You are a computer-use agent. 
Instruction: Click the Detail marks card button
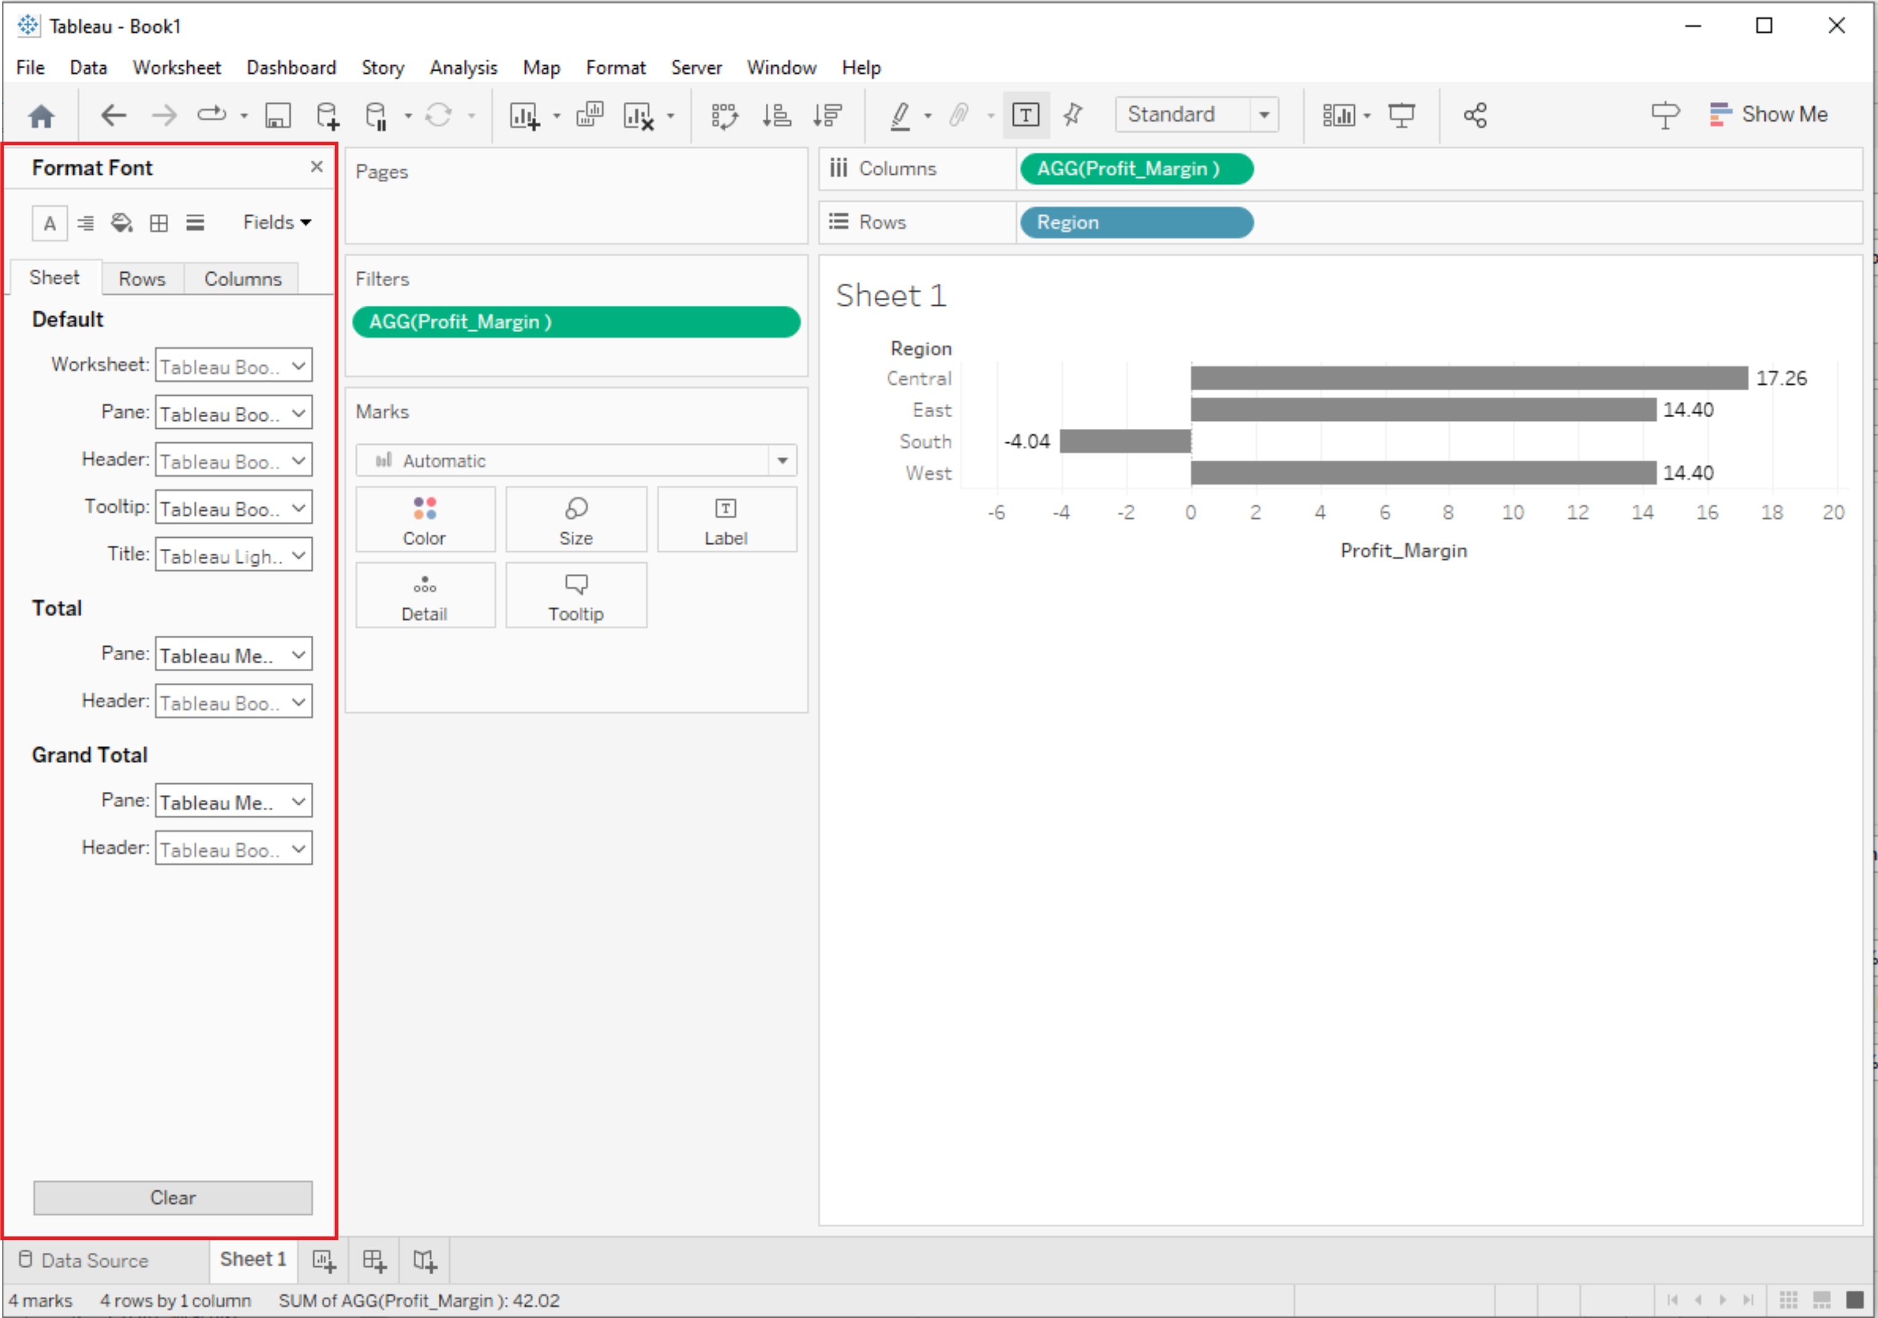[425, 596]
